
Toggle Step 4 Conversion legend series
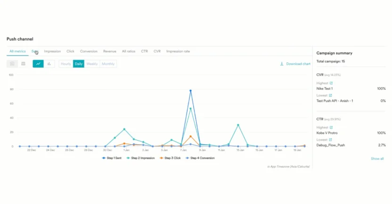pyautogui.click(x=200, y=158)
